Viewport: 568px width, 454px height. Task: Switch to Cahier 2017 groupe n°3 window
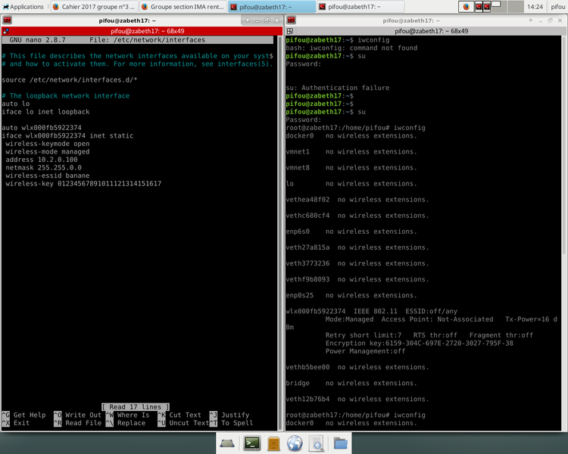tap(93, 6)
